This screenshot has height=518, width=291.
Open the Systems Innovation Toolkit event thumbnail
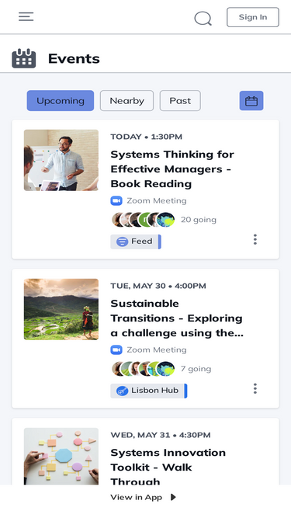pyautogui.click(x=61, y=456)
